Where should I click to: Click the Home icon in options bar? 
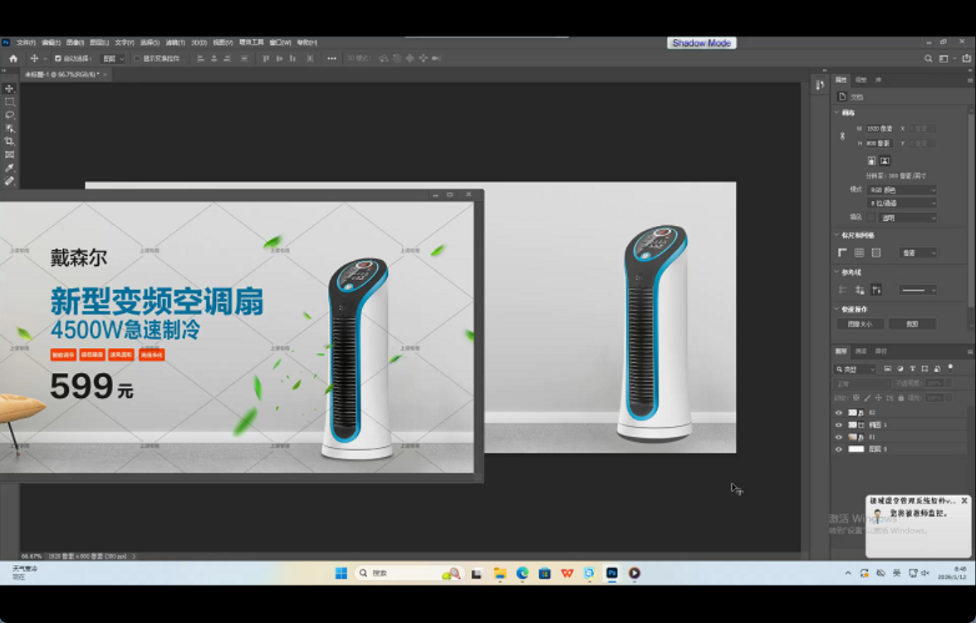pyautogui.click(x=13, y=59)
